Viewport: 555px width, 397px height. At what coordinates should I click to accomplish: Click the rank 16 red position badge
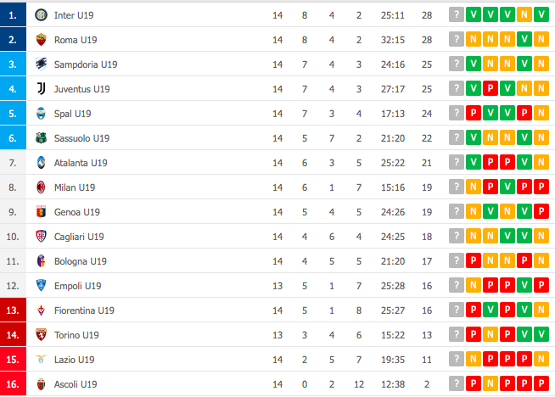tap(13, 384)
